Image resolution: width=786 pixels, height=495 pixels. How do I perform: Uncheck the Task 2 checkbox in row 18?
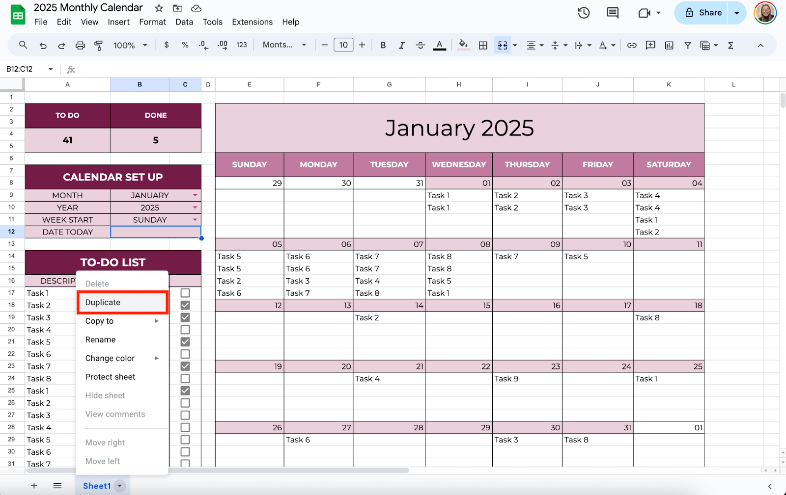pyautogui.click(x=185, y=305)
